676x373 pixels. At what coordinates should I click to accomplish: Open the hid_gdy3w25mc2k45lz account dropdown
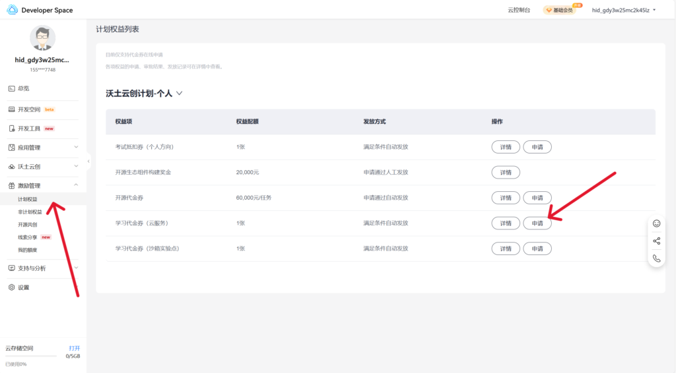point(624,10)
